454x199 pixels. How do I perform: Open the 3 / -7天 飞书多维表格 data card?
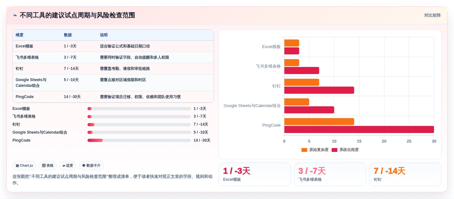coord(330,174)
